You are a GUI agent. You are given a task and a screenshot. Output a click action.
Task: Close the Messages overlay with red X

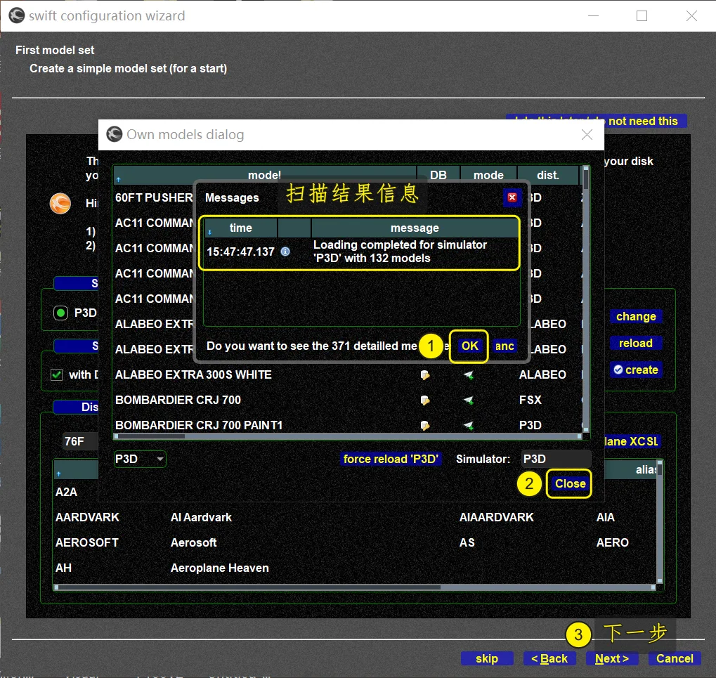click(512, 197)
